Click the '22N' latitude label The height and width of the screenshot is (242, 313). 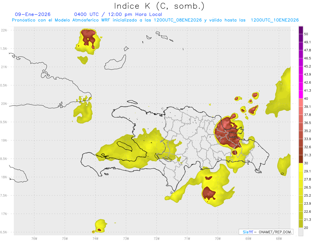click(4, 30)
